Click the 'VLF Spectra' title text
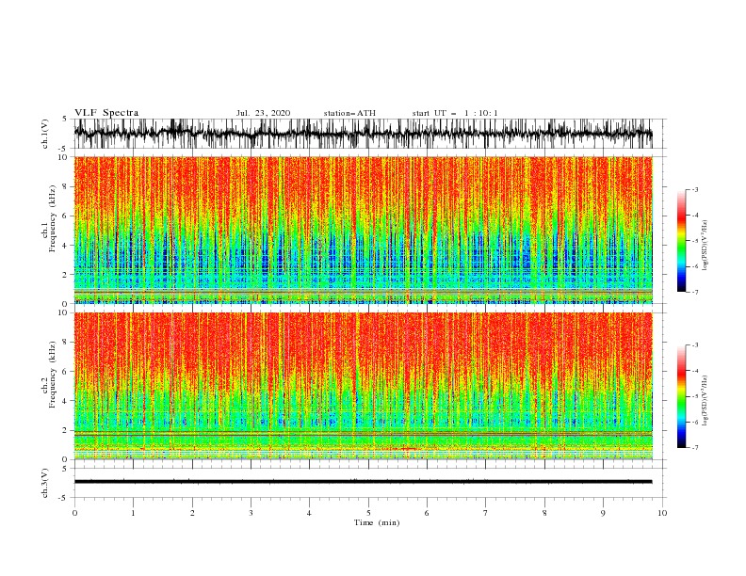 (106, 113)
